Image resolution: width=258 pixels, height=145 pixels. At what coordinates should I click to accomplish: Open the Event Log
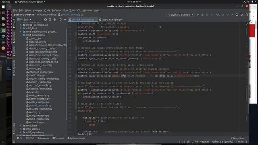point(237,138)
